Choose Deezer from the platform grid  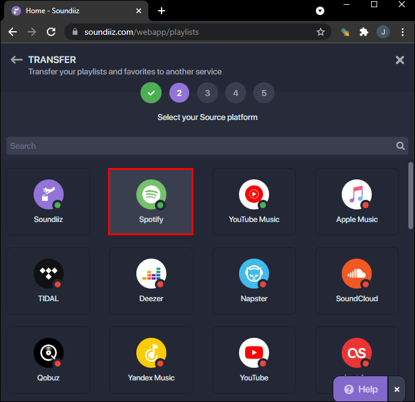coord(151,280)
